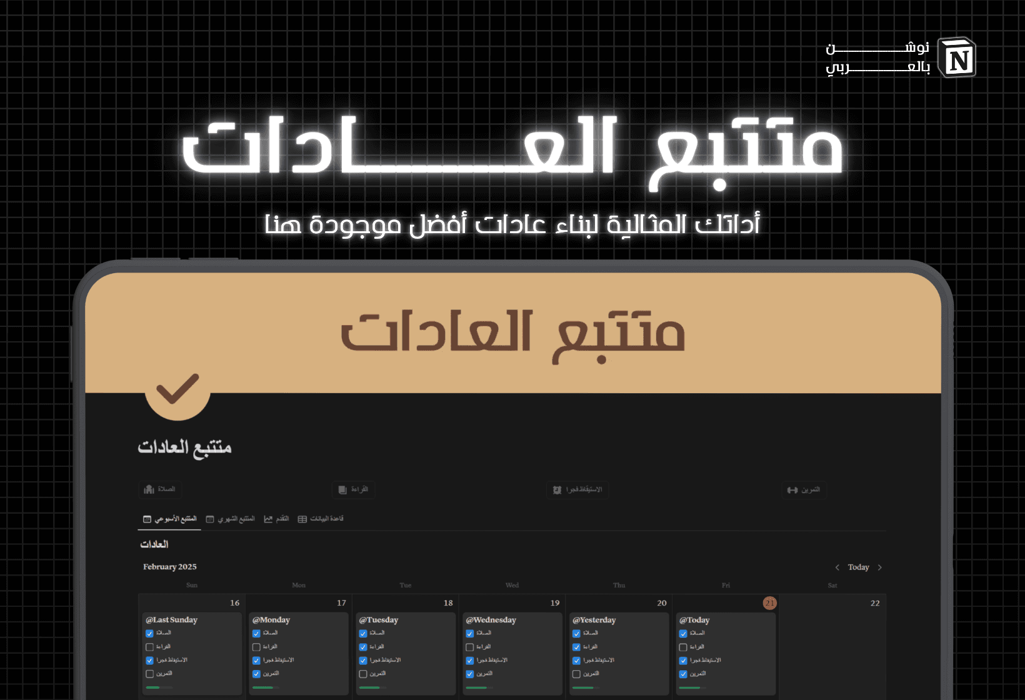The width and height of the screenshot is (1025, 700).
Task: Click the alarm clock icon on الاستيقاظ فجرا button
Action: tap(557, 490)
